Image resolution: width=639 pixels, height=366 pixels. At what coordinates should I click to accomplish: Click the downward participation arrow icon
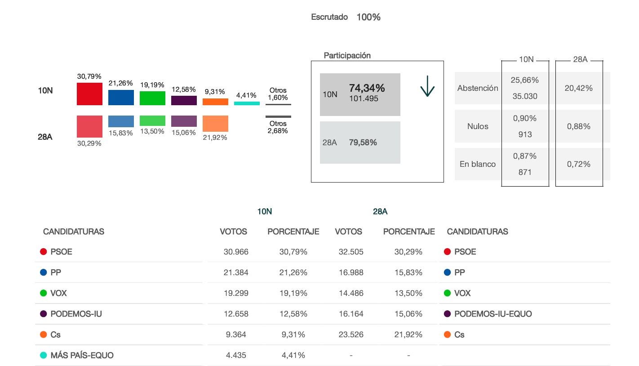coord(427,88)
